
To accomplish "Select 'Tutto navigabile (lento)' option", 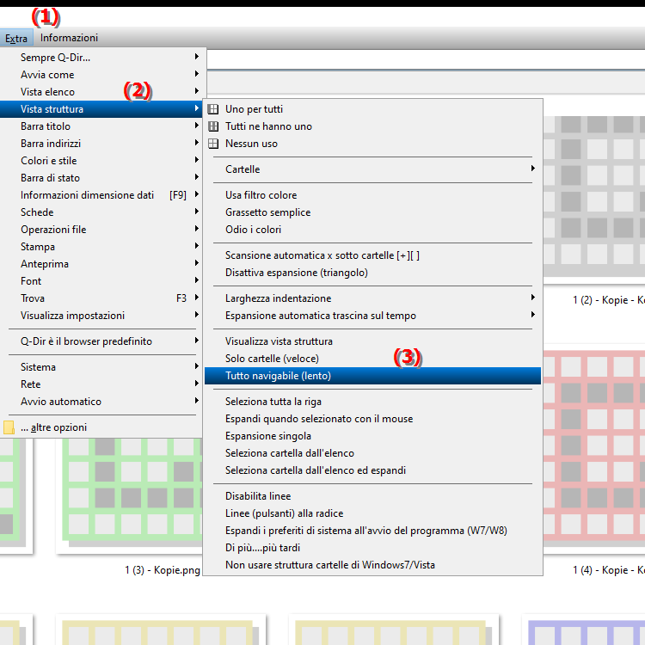I will pos(372,376).
